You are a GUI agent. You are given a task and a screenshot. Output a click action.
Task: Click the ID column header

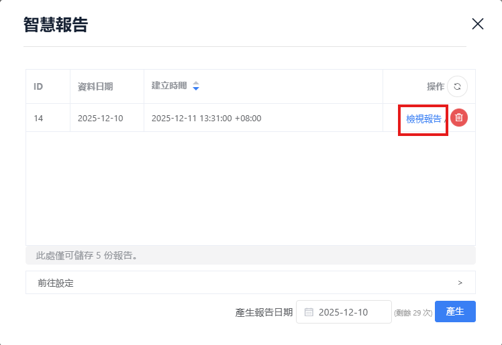pyautogui.click(x=39, y=86)
